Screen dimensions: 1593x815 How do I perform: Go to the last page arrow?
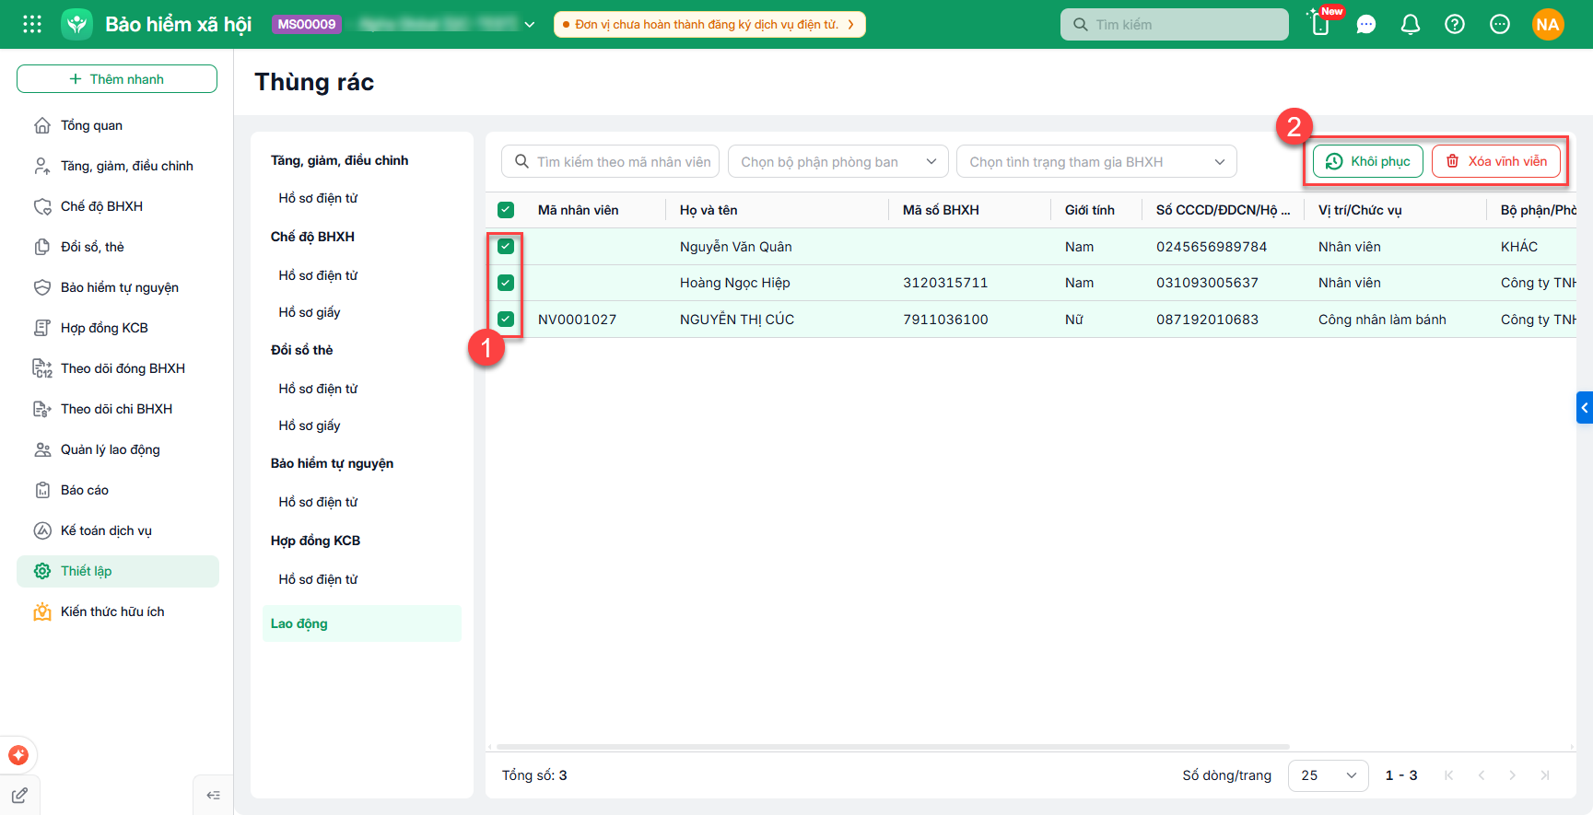click(x=1545, y=775)
